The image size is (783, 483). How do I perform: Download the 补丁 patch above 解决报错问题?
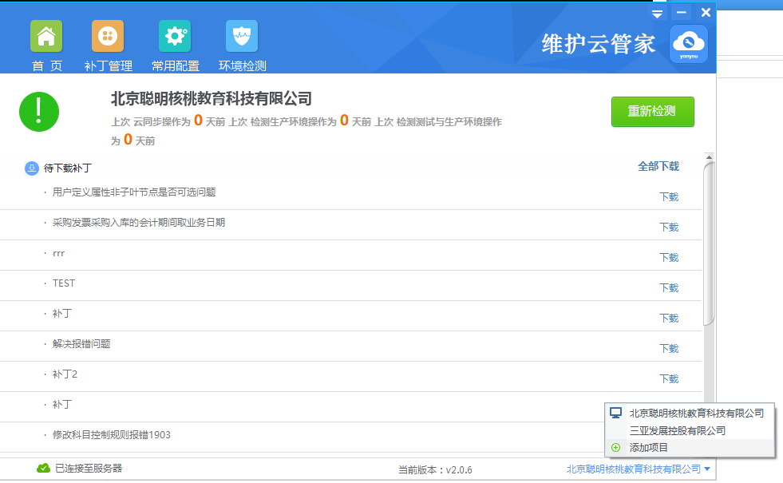tap(669, 319)
